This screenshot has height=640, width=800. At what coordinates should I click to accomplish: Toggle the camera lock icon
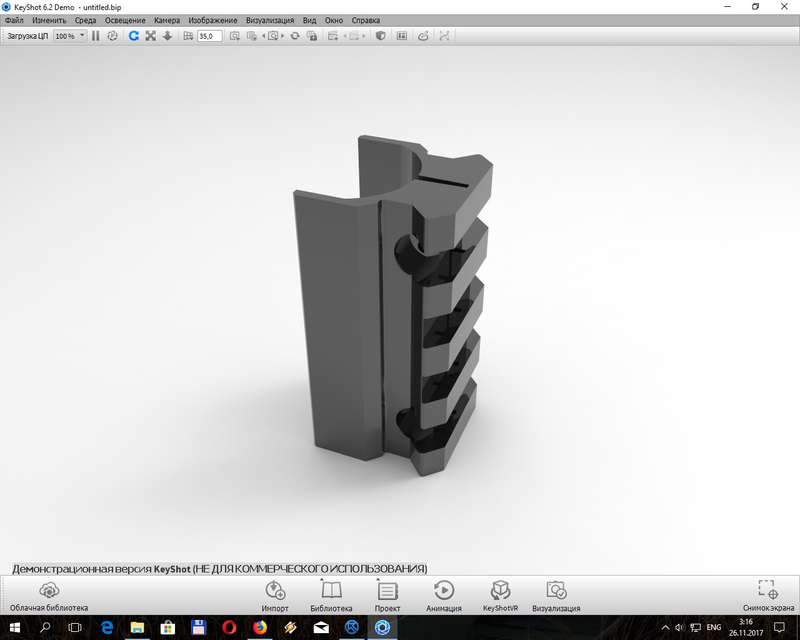point(312,36)
